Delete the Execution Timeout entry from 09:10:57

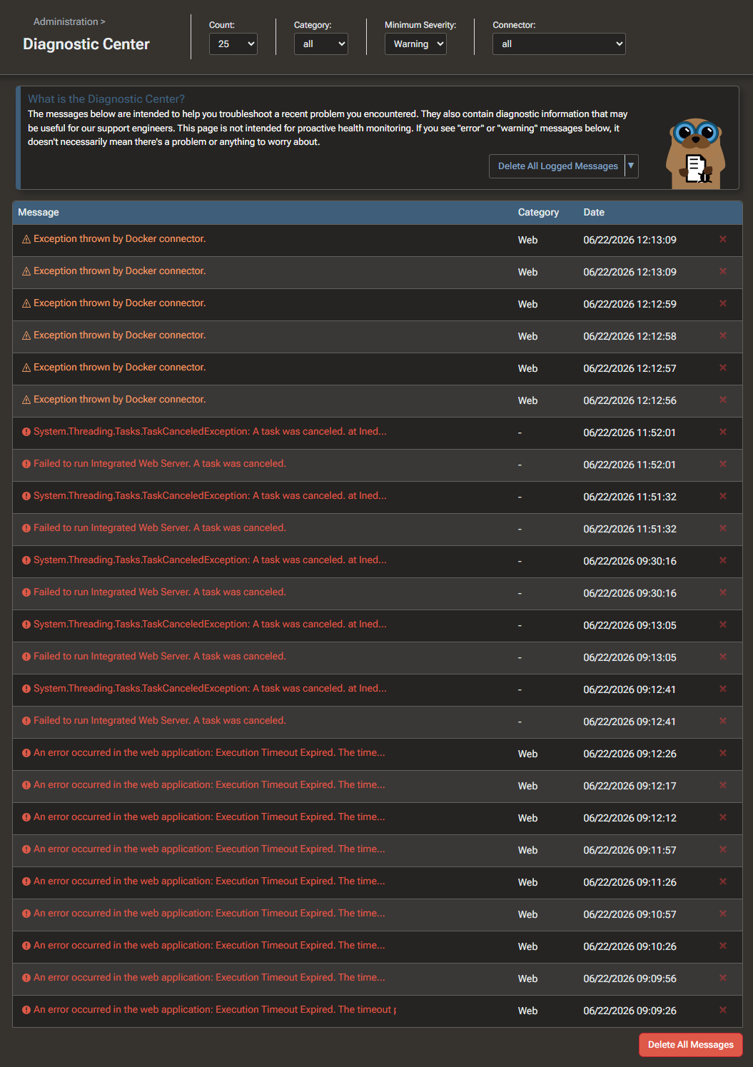pyautogui.click(x=723, y=914)
